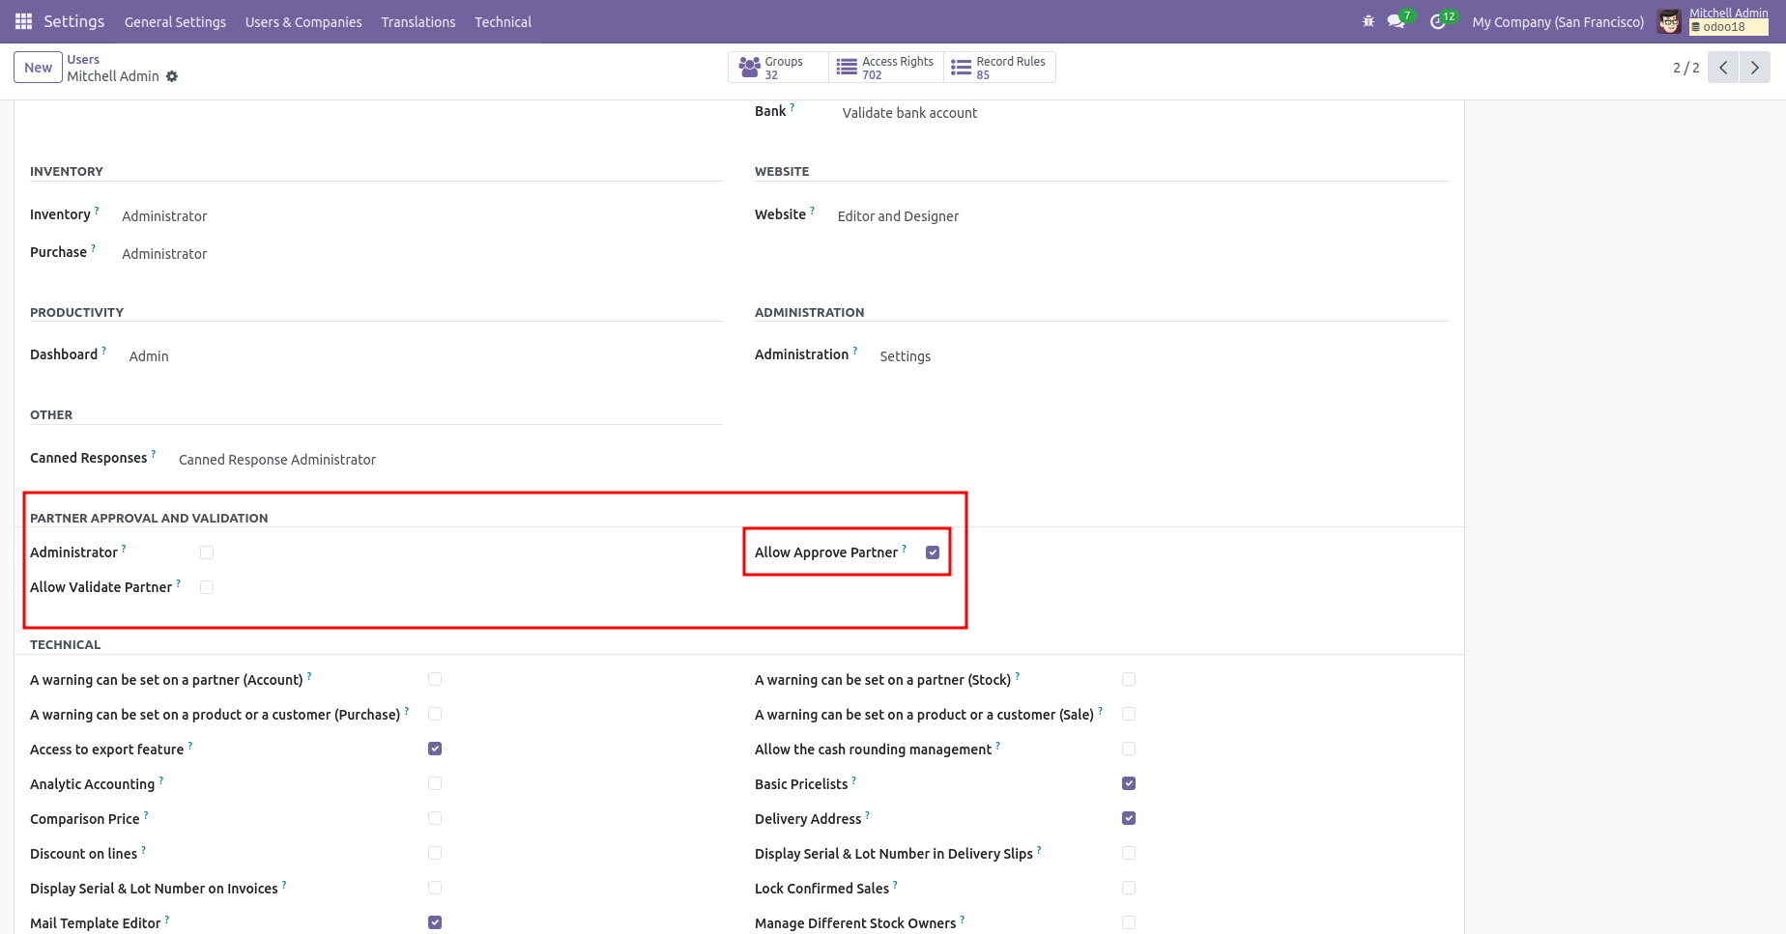Toggle Manage Different Stock Owners checkbox
Image resolution: width=1786 pixels, height=934 pixels.
pos(1129,922)
